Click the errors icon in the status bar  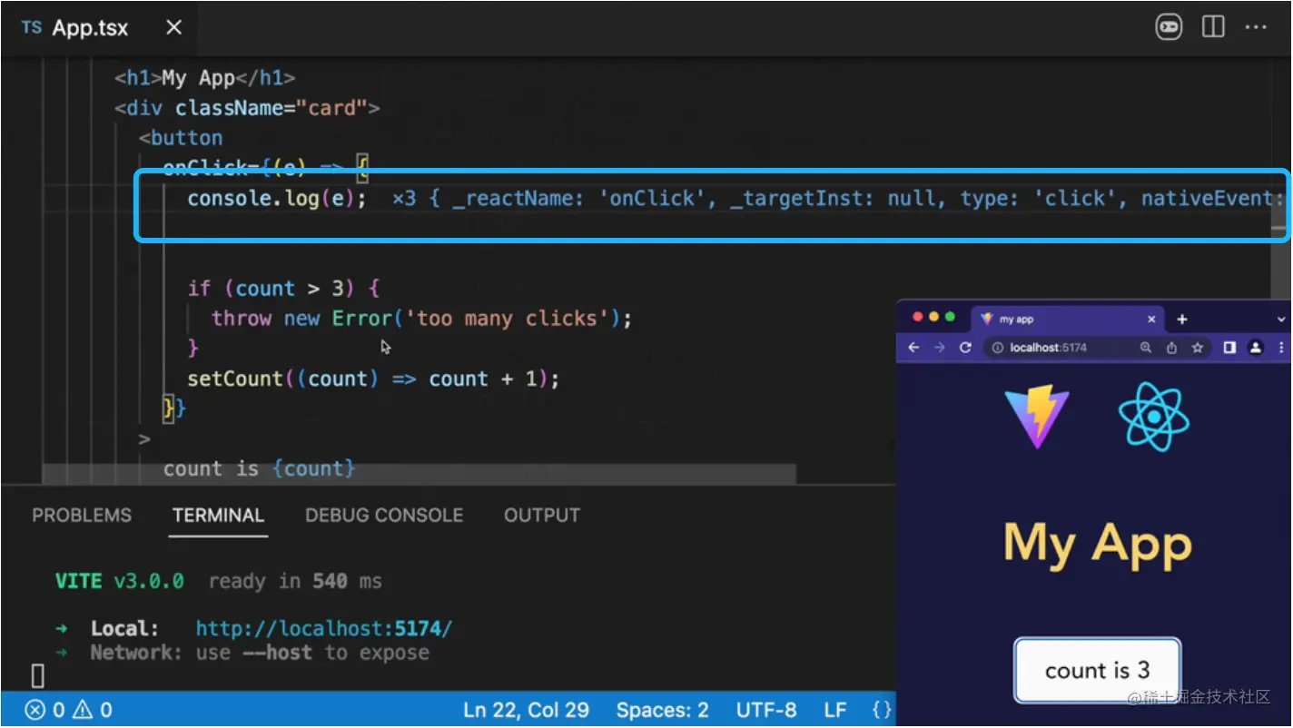pyautogui.click(x=35, y=710)
